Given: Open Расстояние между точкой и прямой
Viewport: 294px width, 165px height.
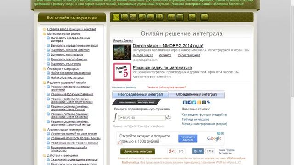Looking at the screenshot, I should click(x=74, y=143).
